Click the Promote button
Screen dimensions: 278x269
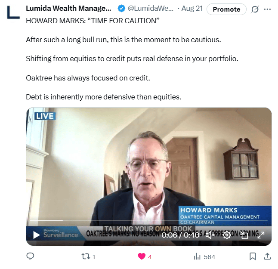226,9
